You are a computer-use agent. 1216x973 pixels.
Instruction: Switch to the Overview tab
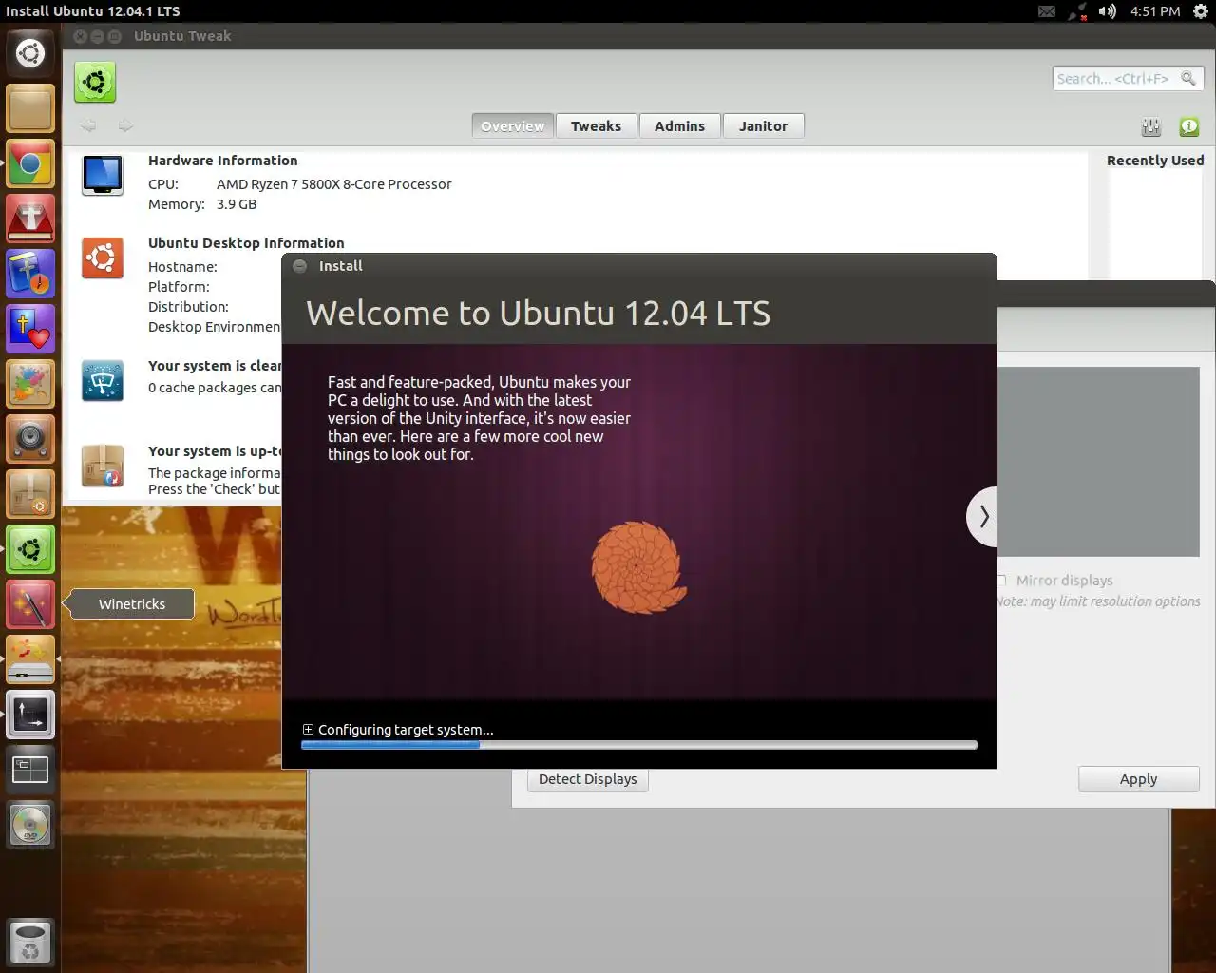point(513,126)
